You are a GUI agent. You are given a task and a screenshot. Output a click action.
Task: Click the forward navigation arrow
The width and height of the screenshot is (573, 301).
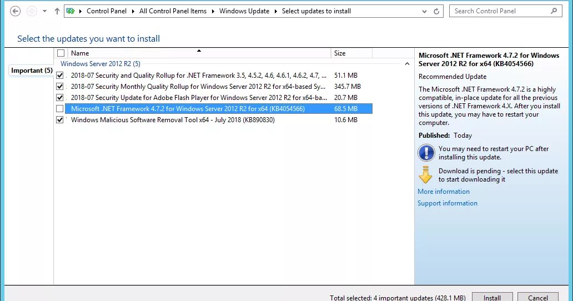pyautogui.click(x=32, y=11)
